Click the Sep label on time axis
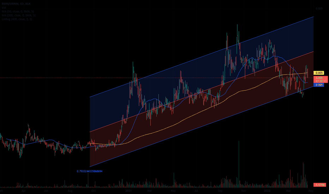Viewport: 329px width, 194px height. 220,191
